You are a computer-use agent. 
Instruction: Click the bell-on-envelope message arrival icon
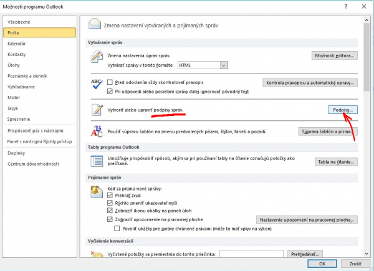(x=97, y=192)
